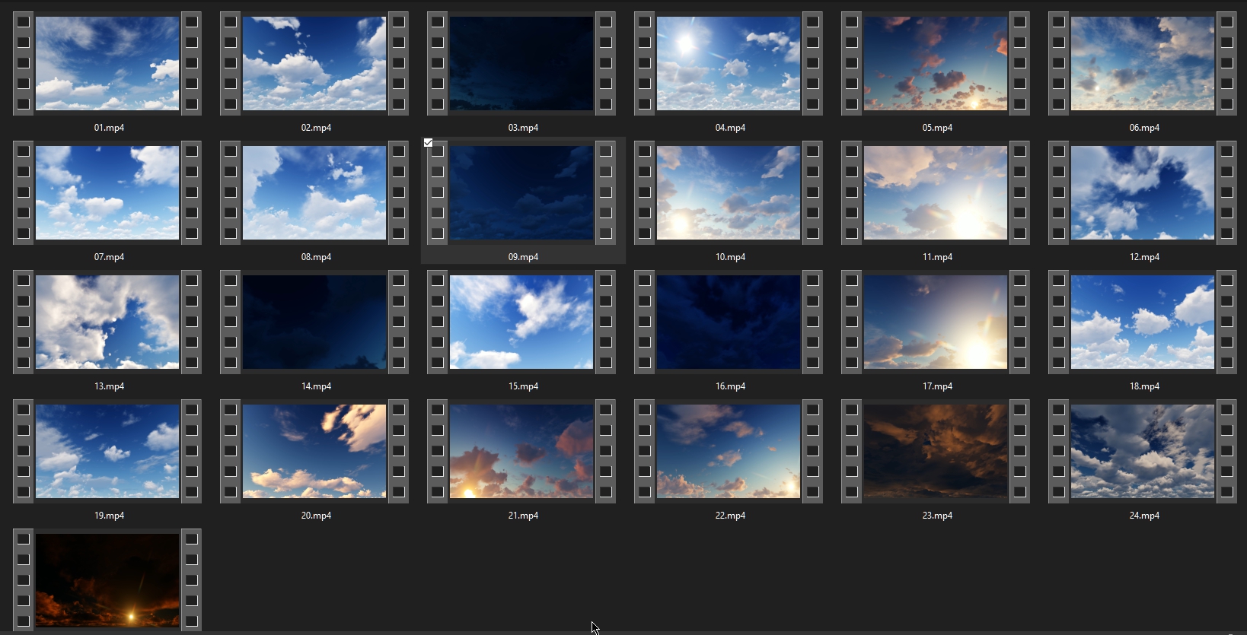1247x635 pixels.
Task: Uncheck the selection checkbox on 09.mp4
Action: click(x=428, y=143)
